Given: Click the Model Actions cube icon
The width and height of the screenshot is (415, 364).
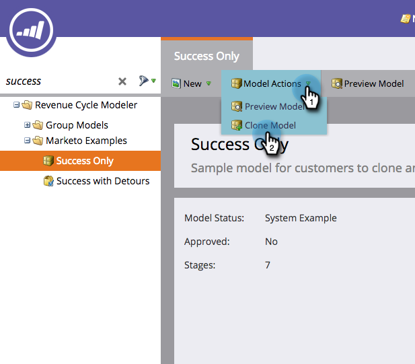Looking at the screenshot, I should point(236,83).
